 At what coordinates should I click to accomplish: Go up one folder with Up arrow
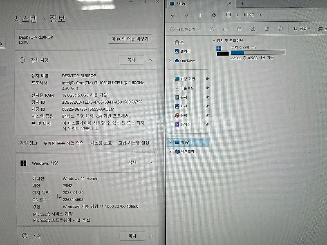(200, 15)
